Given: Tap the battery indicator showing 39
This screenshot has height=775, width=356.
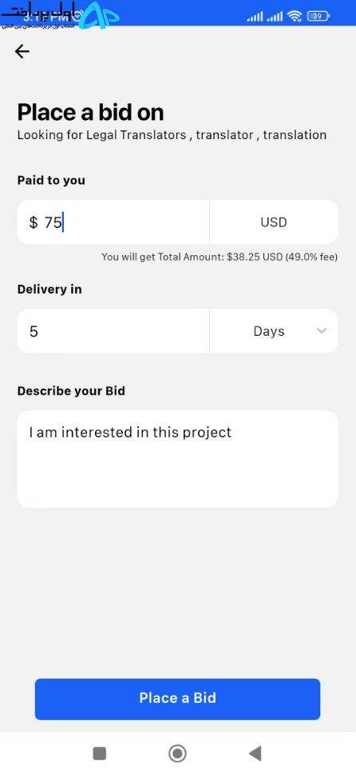Looking at the screenshot, I should [318, 16].
